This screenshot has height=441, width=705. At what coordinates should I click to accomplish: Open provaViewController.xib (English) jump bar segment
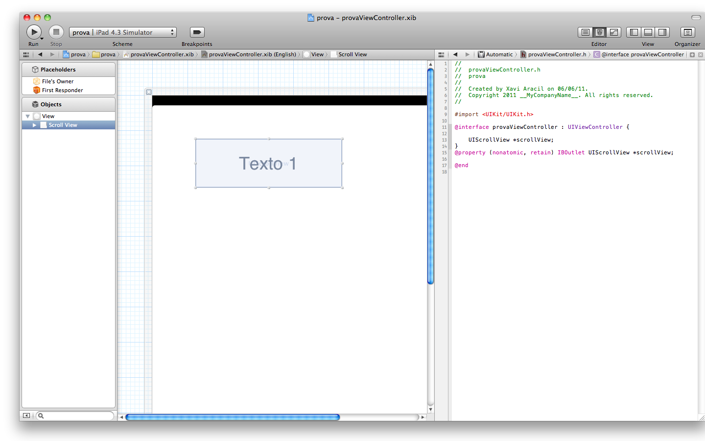click(x=249, y=54)
